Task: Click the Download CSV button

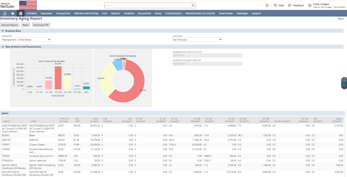Action: (x=41, y=25)
